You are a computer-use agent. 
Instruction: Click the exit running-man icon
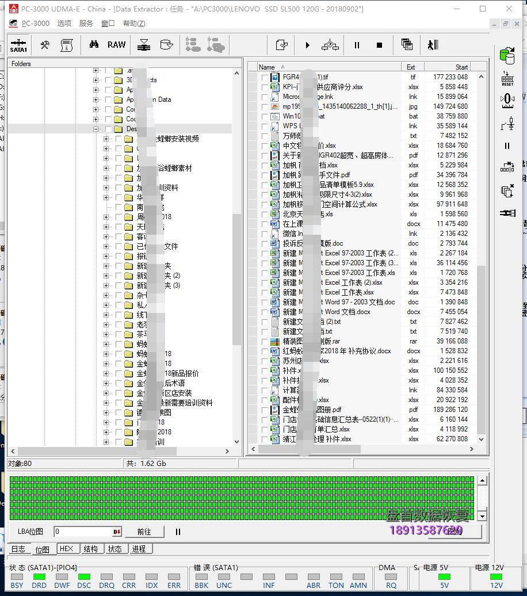433,45
